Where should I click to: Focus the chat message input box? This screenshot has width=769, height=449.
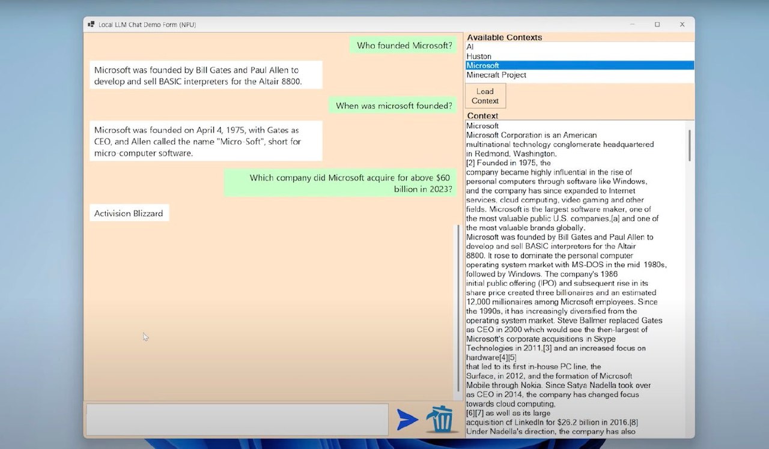pyautogui.click(x=237, y=420)
